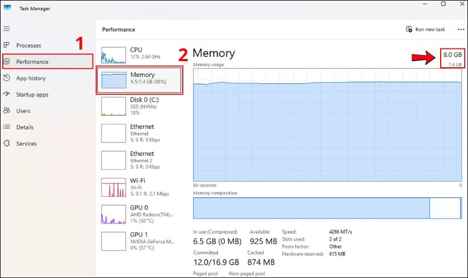The width and height of the screenshot is (468, 278).
Task: Click the 925 MB available value
Action: tap(264, 241)
